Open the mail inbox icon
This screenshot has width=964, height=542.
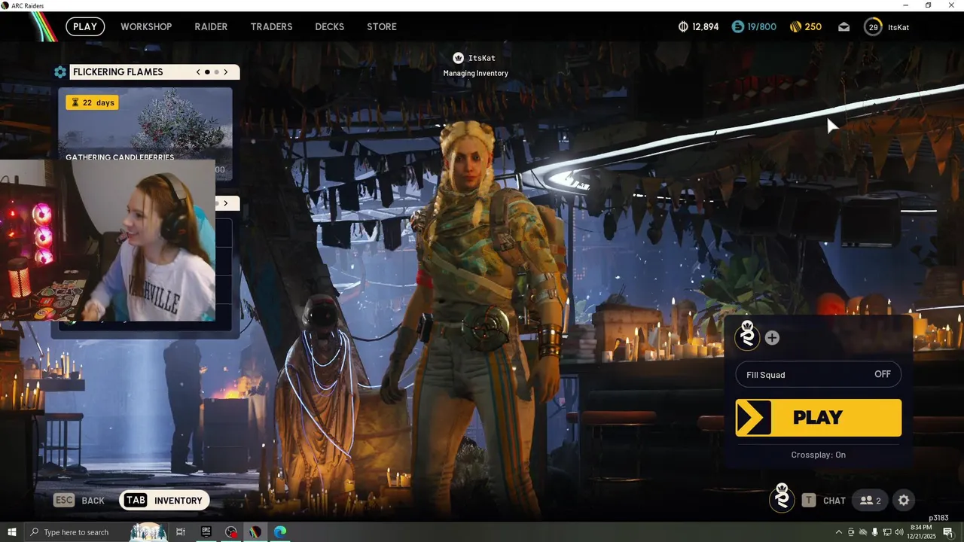(x=844, y=27)
